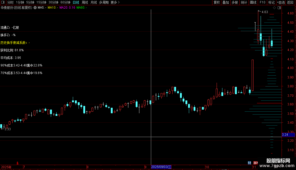Add stock with +自选 button
This screenshot has height=170, width=296.
[x=281, y=2]
